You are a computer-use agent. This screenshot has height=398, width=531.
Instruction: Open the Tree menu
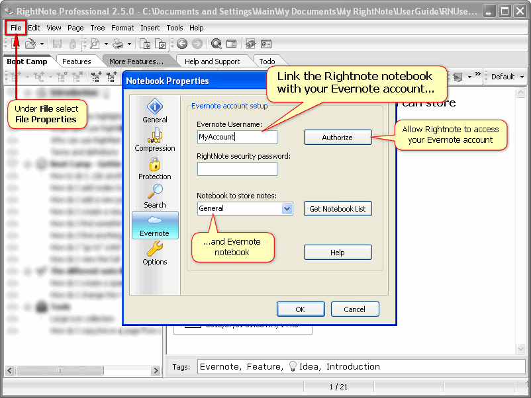(97, 28)
